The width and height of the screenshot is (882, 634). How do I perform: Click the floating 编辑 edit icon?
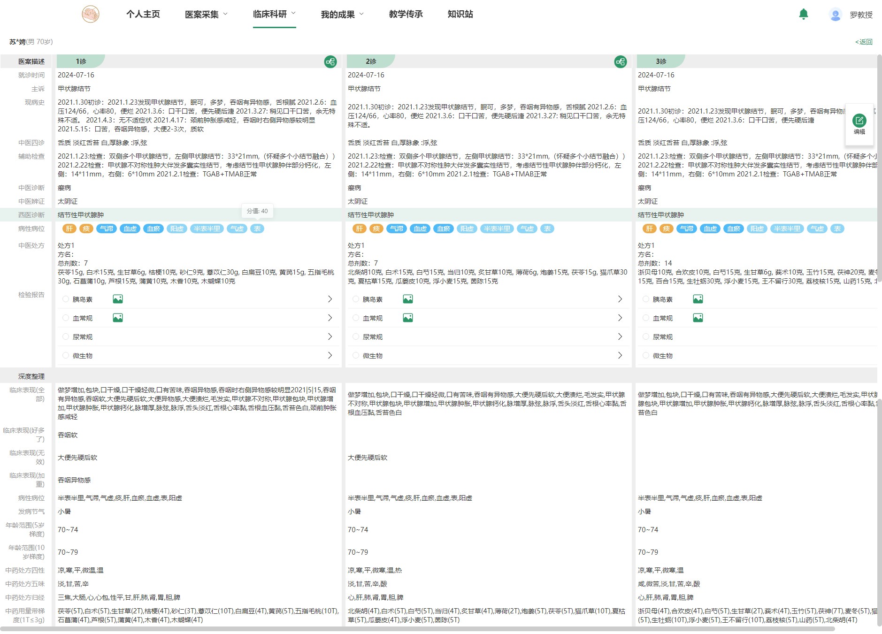click(x=859, y=121)
